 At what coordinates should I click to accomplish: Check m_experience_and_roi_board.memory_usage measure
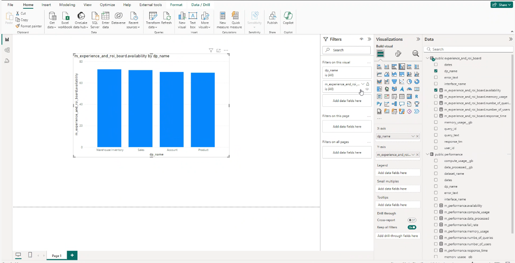click(436, 97)
